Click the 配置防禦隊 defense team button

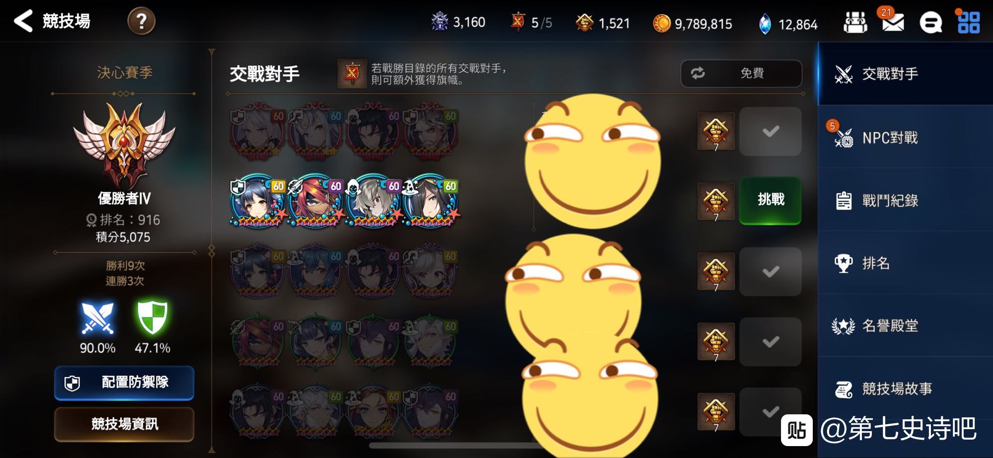[124, 383]
